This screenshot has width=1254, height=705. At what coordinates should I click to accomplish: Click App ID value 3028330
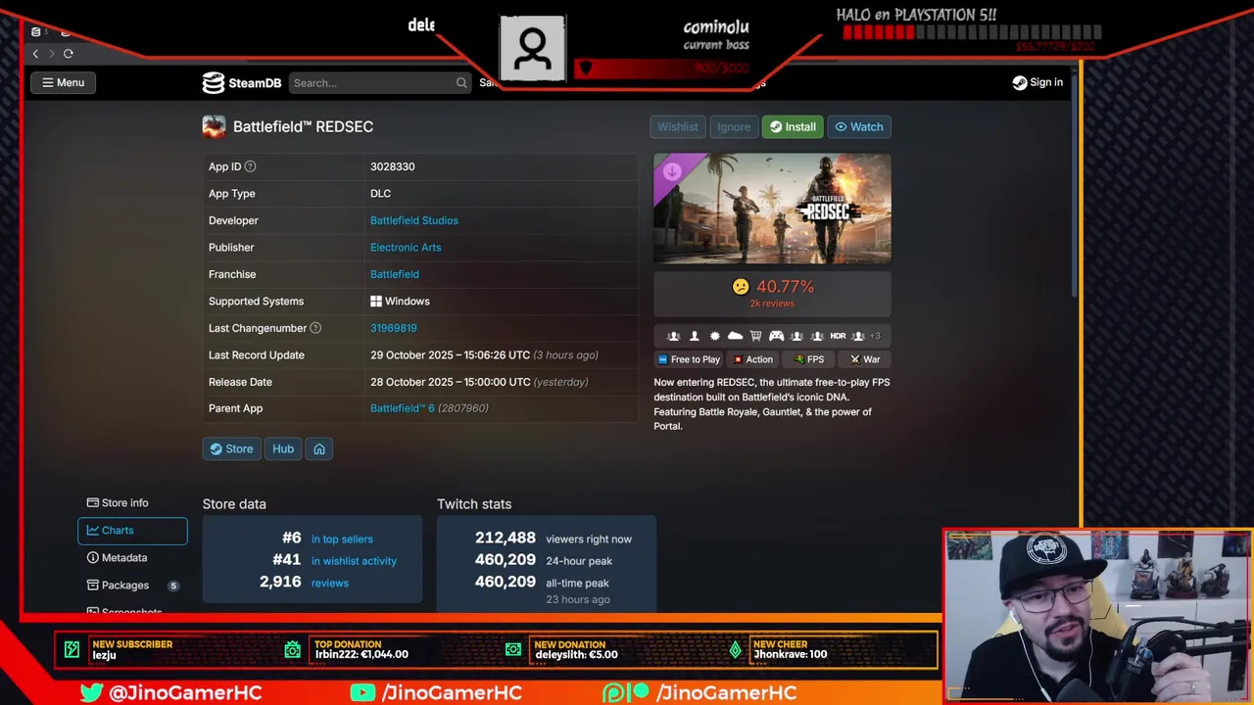[x=392, y=166]
